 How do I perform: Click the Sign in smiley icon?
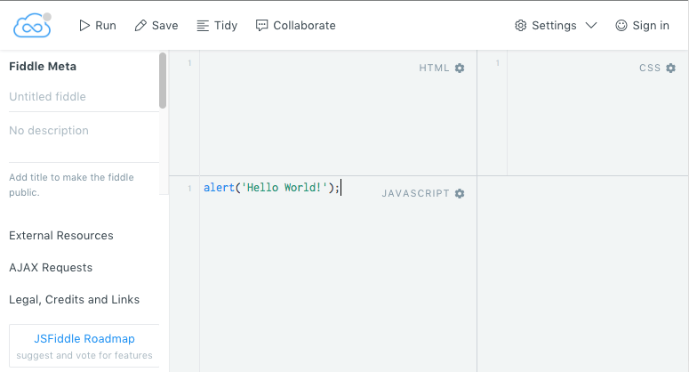(621, 26)
